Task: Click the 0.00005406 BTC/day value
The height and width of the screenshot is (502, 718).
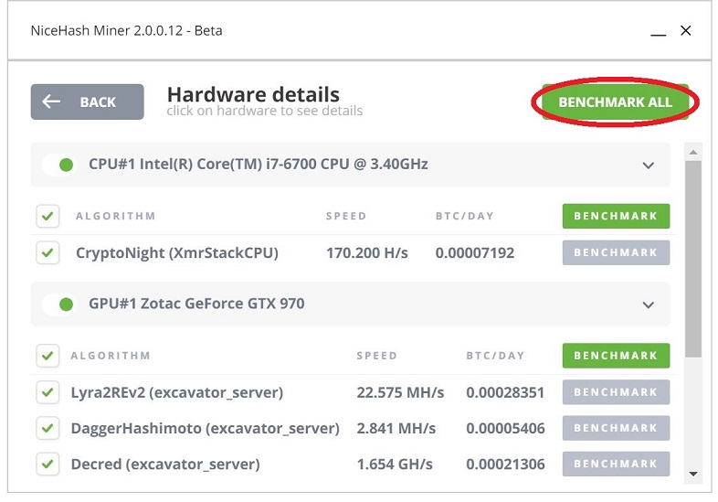Action: (505, 429)
